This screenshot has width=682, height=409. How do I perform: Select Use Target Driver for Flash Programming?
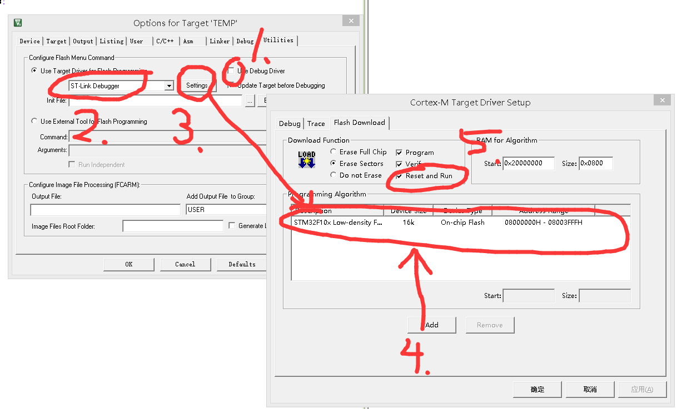tap(35, 71)
